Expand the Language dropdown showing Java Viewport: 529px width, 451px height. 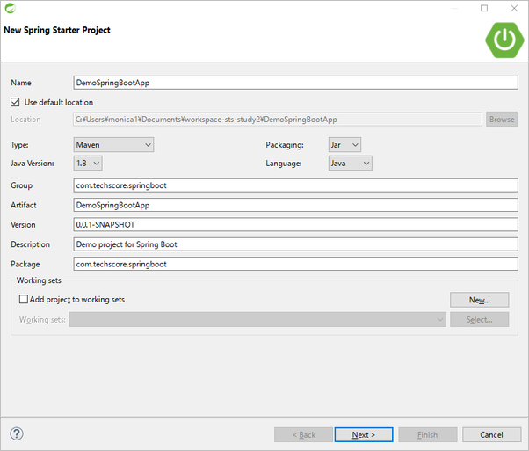click(x=350, y=163)
